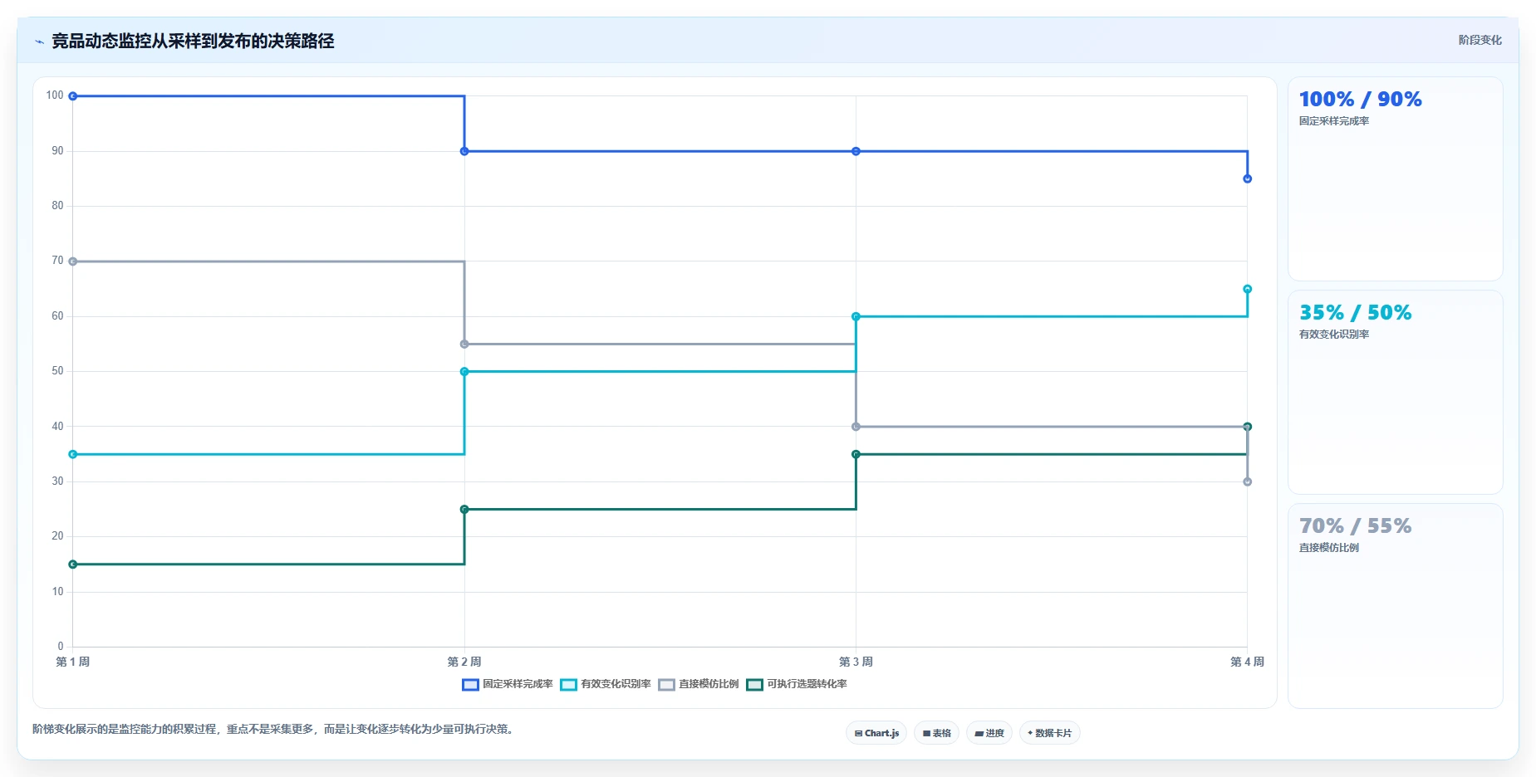Image resolution: width=1536 pixels, height=777 pixels.
Task: Click the 数据卡片 chip
Action: click(x=1050, y=733)
